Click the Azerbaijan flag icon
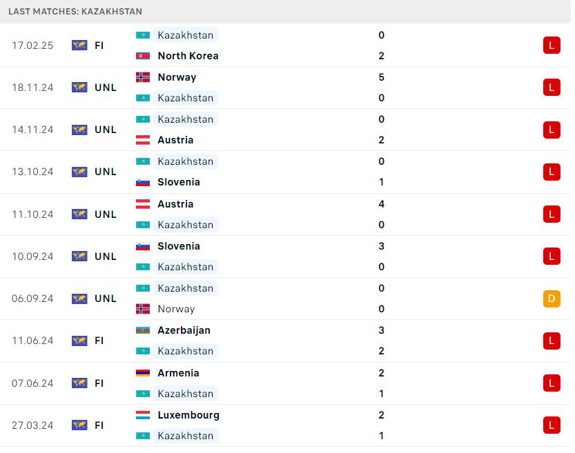This screenshot has width=575, height=453. pos(143,330)
